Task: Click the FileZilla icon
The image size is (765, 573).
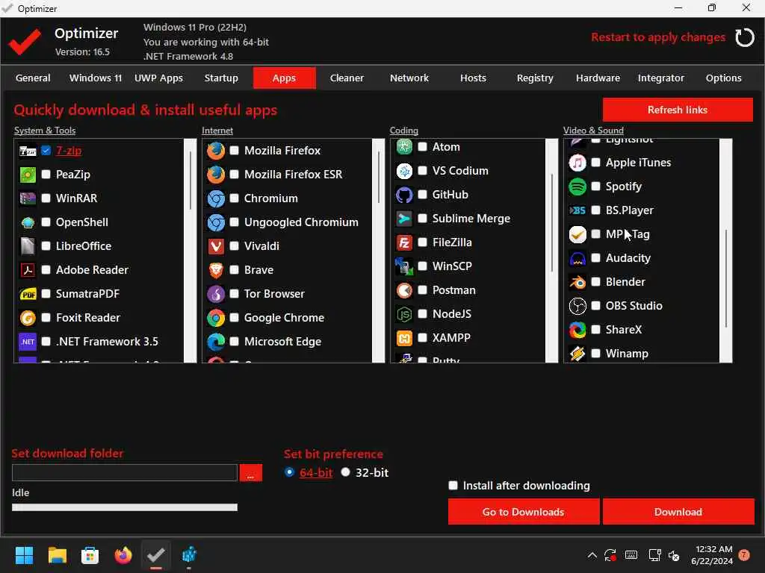Action: click(404, 242)
